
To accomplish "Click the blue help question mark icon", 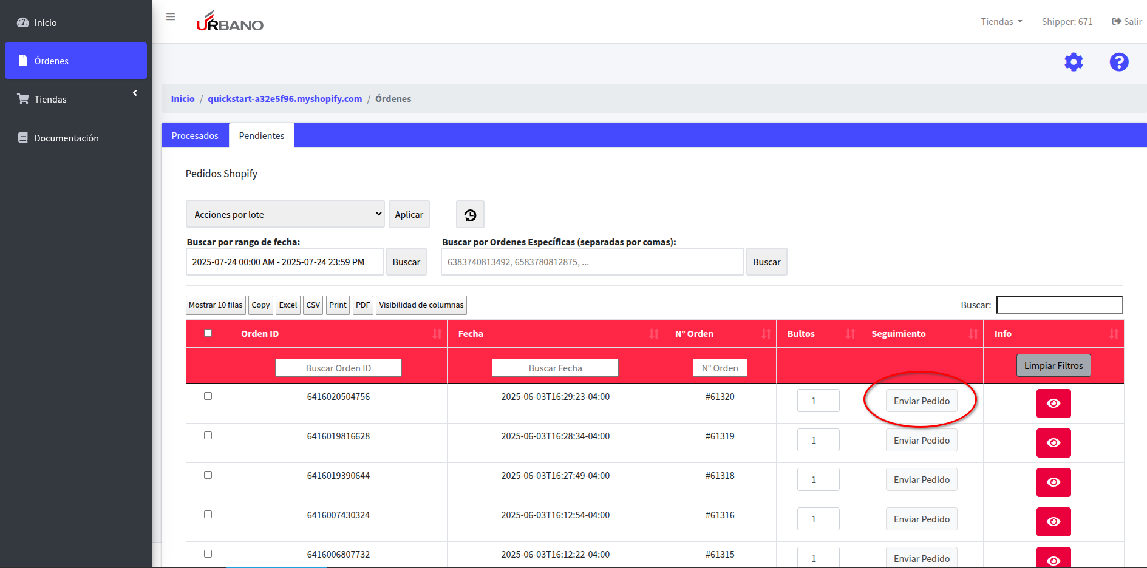I will pos(1118,62).
